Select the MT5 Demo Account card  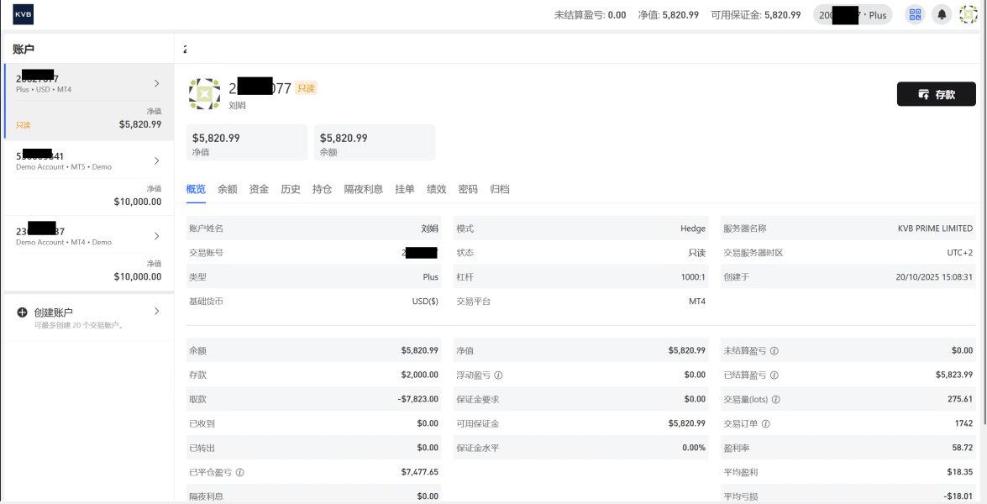(89, 178)
